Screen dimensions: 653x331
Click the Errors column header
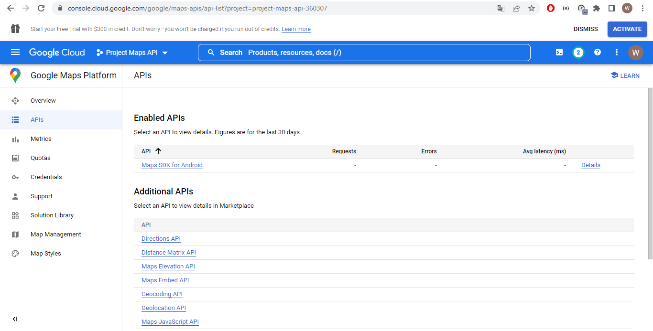point(429,151)
